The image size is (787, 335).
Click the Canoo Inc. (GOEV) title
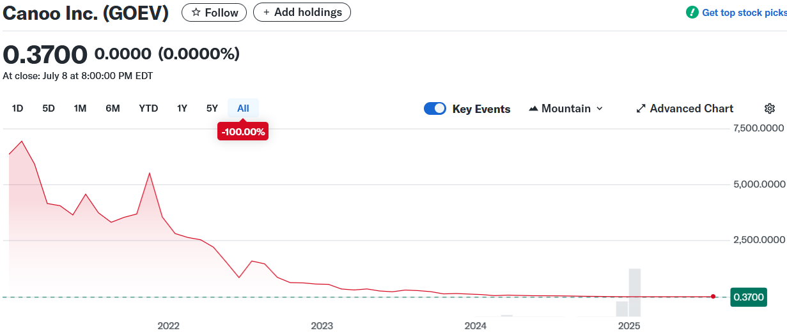click(x=86, y=13)
